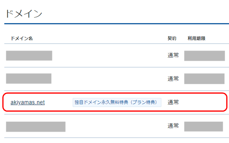Click the masked expiry date in first row

(x=204, y=56)
